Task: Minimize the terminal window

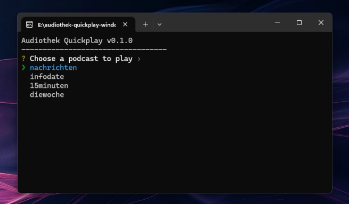Action: (277, 22)
